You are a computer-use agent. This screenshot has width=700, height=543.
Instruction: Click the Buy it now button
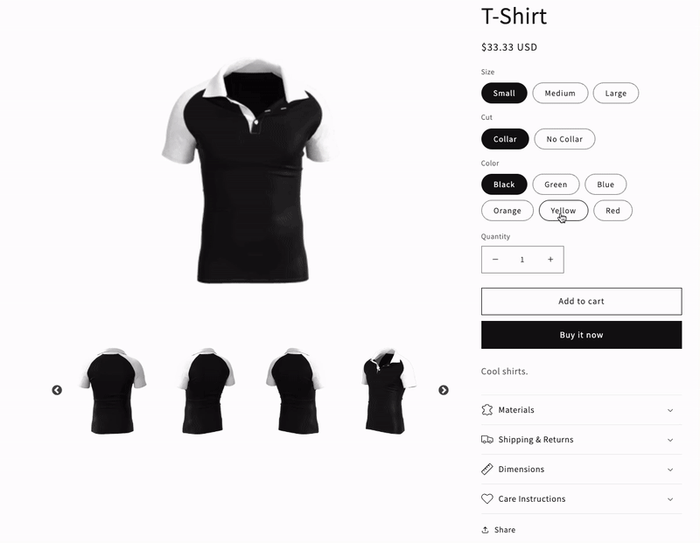tap(581, 335)
